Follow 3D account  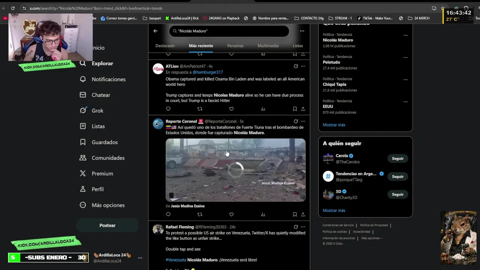coord(397,195)
